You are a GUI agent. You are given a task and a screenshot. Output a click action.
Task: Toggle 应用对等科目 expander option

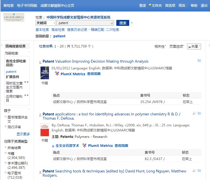[26, 95]
